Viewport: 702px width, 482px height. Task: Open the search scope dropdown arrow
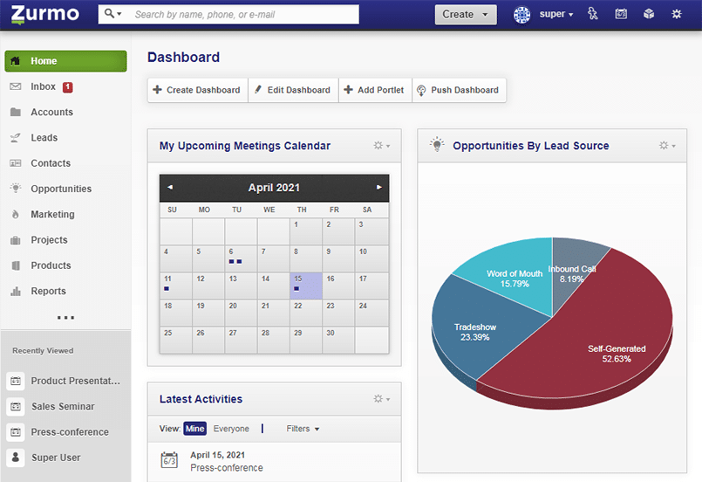click(x=113, y=14)
